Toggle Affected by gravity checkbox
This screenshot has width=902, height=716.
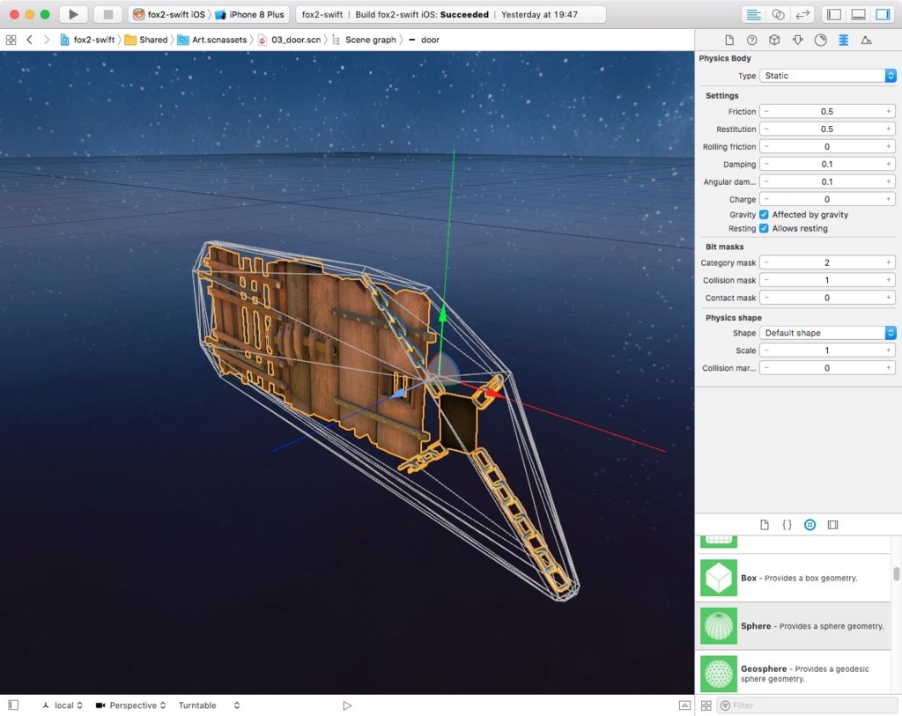point(764,215)
